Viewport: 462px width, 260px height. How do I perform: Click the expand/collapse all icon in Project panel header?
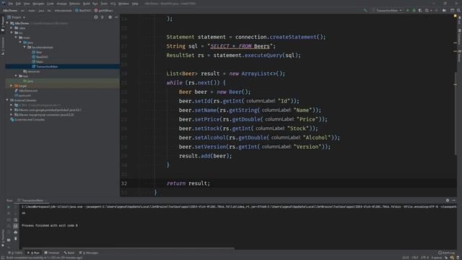pos(103,17)
